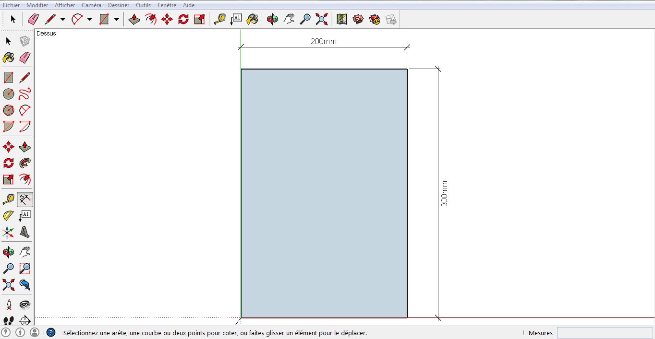The width and height of the screenshot is (655, 339).
Task: Select the Position Camera tool
Action: click(9, 304)
